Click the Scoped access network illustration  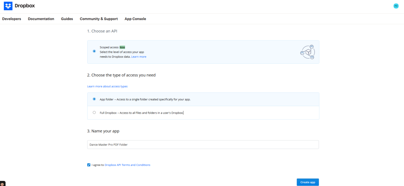[x=307, y=52]
